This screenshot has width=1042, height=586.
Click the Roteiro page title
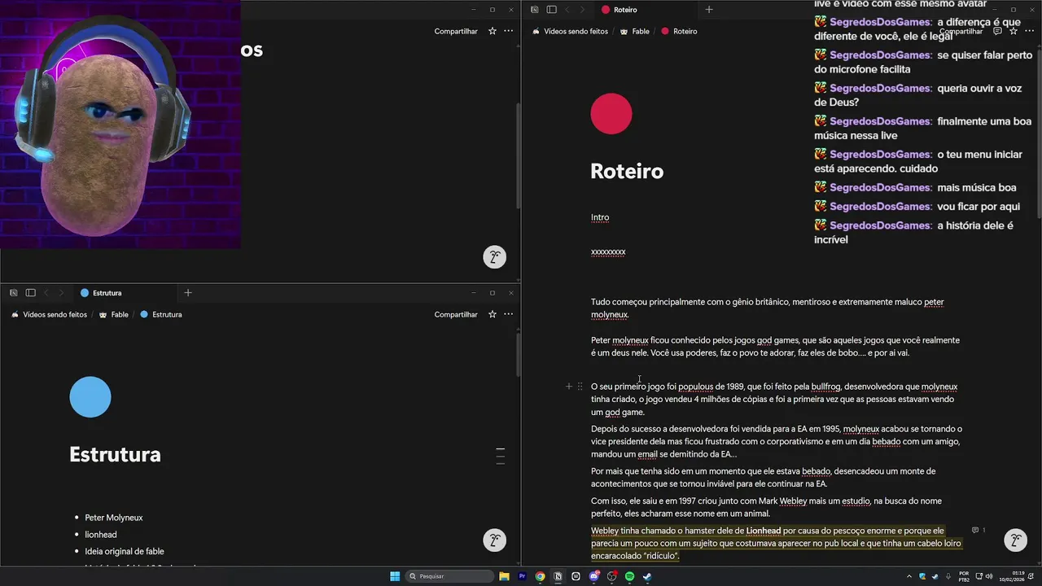pos(627,171)
